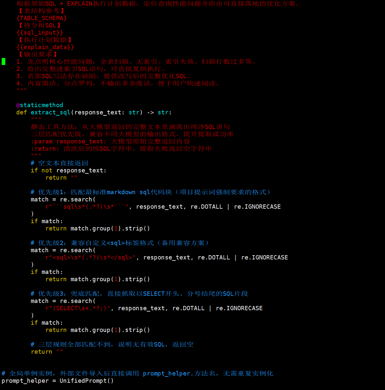This screenshot has height=390, width=385.
Task: Click the comment # 空文本直接返回
Action: 60,163
